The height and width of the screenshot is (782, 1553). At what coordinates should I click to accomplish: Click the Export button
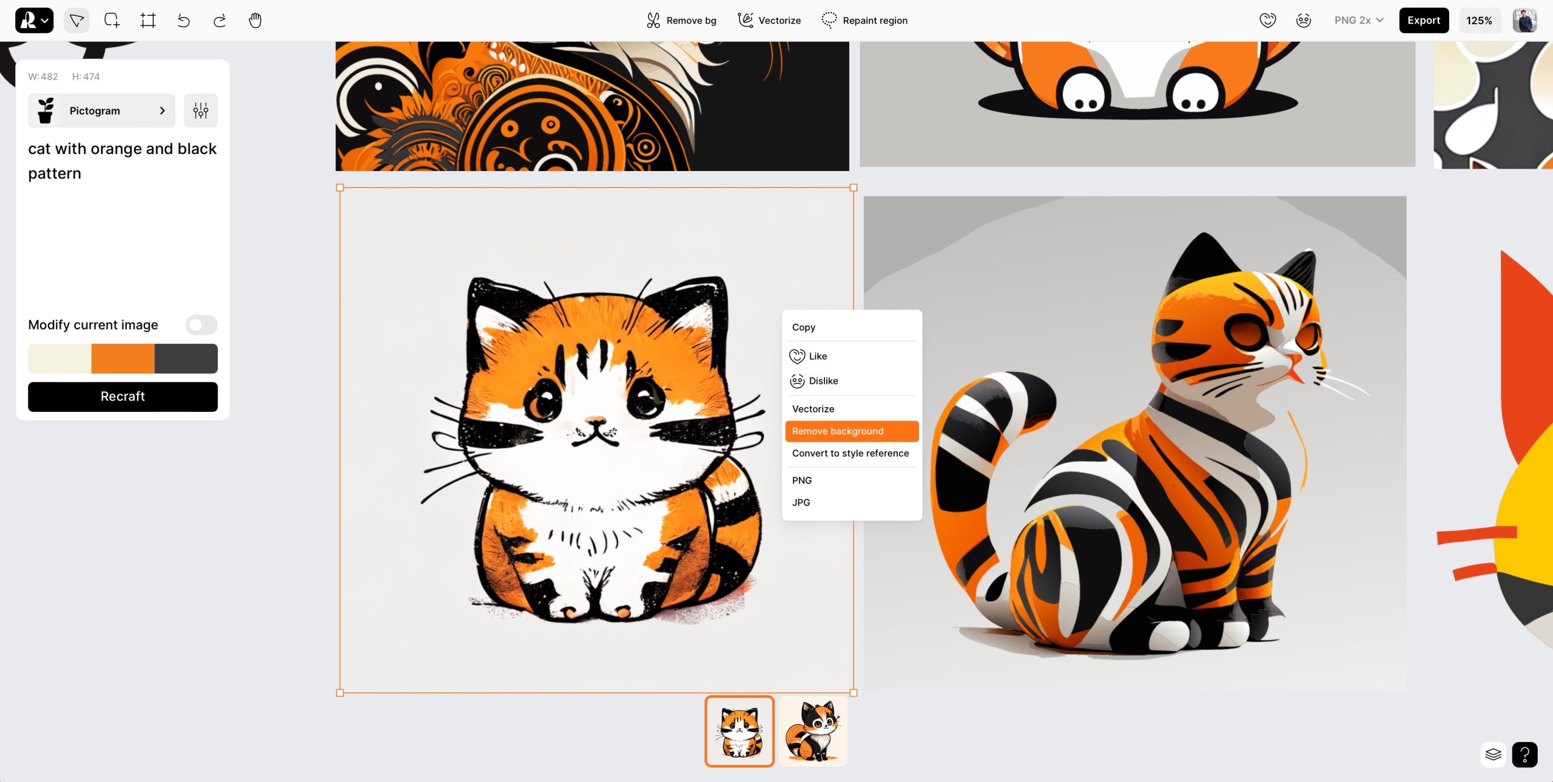pyautogui.click(x=1423, y=21)
